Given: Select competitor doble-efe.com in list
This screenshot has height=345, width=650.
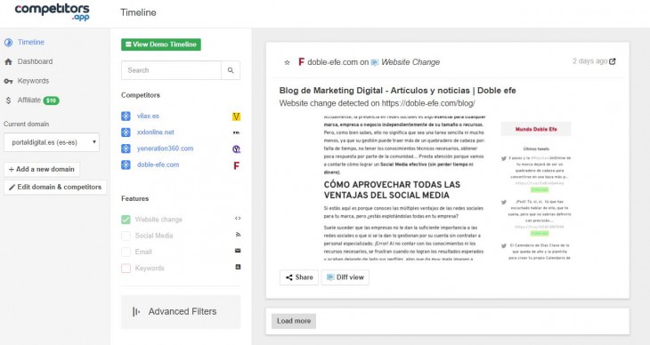Looking at the screenshot, I should tap(158, 164).
